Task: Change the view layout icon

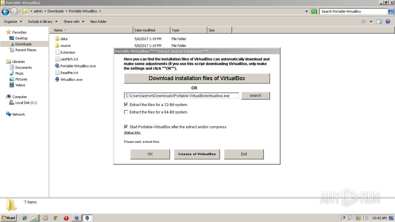Action: (364, 22)
